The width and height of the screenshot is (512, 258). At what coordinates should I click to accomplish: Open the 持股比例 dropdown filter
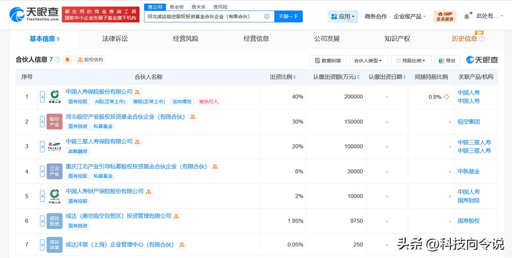coord(411,61)
